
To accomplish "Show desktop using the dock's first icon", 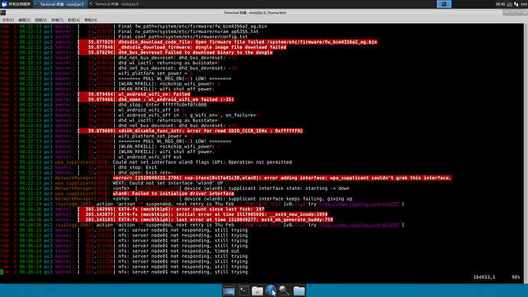I will (x=229, y=291).
